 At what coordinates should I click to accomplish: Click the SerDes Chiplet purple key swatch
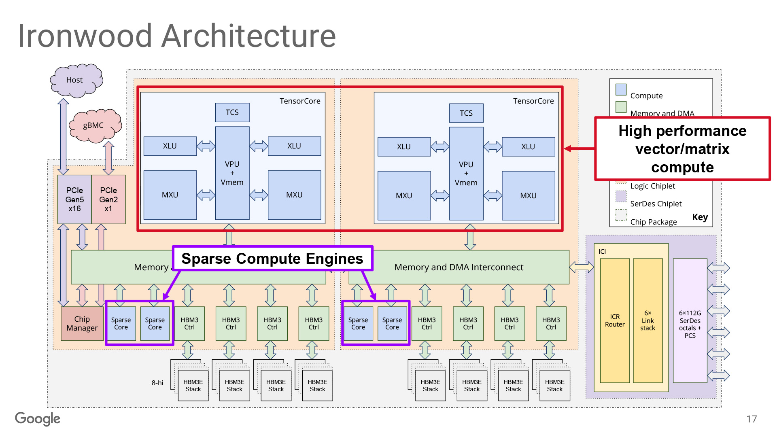coord(621,197)
